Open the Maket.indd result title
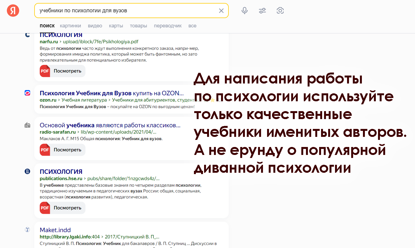The height and width of the screenshot is (248, 415). [55, 230]
